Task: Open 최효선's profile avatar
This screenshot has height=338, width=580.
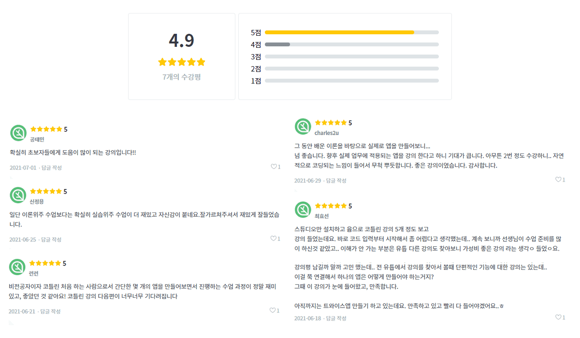Action: [x=303, y=210]
